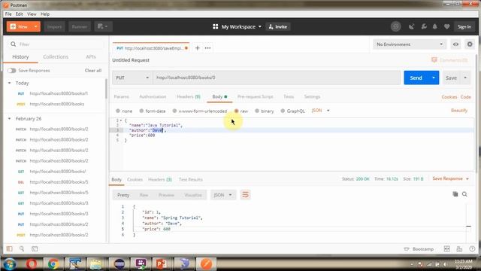Open the Bootcamp link
The height and width of the screenshot is (271, 481).
419,249
